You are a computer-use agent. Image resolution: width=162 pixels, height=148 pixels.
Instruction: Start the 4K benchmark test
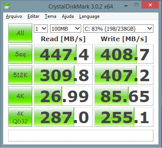(20, 96)
